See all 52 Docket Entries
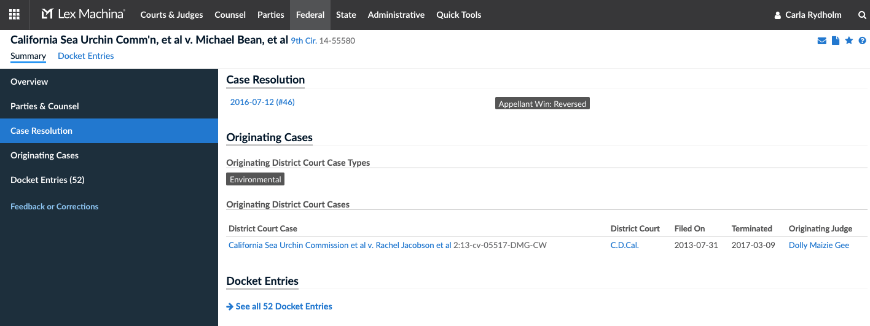 [280, 306]
